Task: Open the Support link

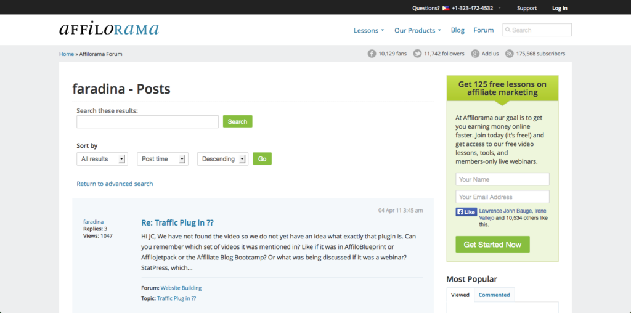Action: (x=527, y=8)
